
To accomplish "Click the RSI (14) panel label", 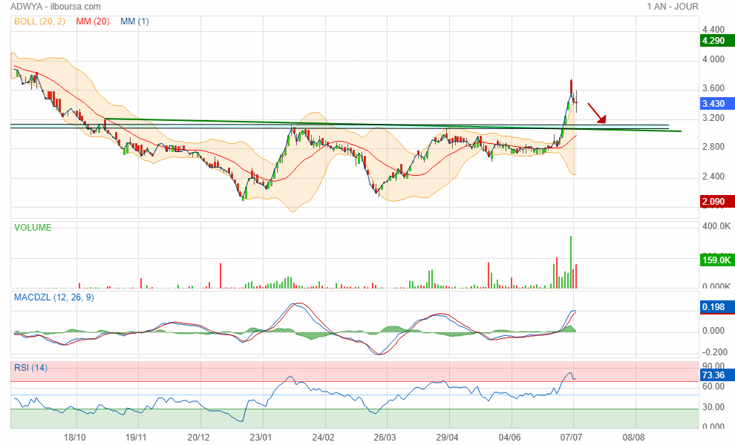I will pyautogui.click(x=30, y=368).
